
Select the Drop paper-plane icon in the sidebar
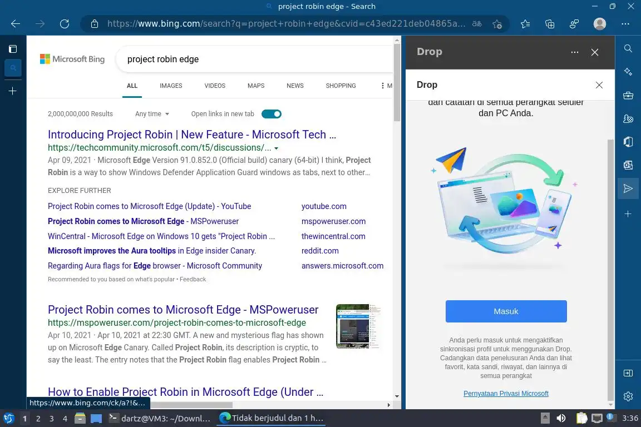click(628, 188)
